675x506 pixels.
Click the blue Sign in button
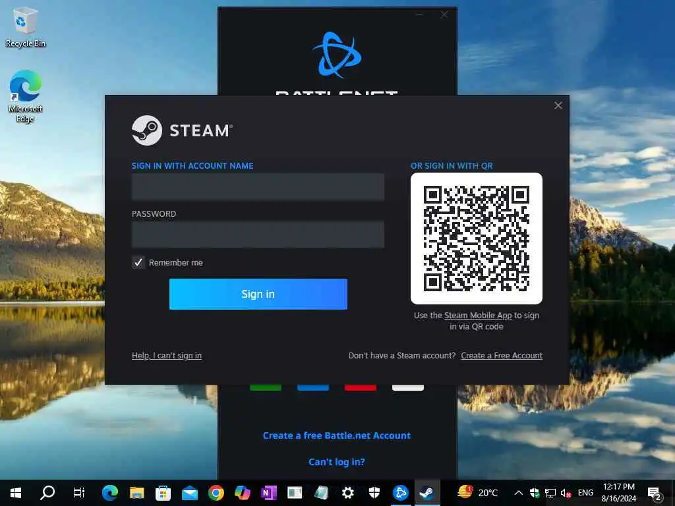pyautogui.click(x=258, y=294)
